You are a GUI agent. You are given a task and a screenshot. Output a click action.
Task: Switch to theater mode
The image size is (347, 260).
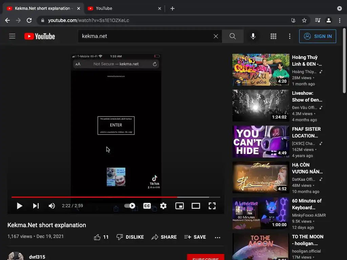pos(196,206)
